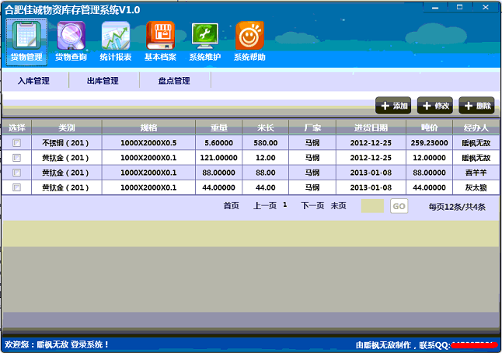Viewport: 502px width, 353px height.
Task: Switch to the 出库管理 tab
Action: click(x=103, y=81)
